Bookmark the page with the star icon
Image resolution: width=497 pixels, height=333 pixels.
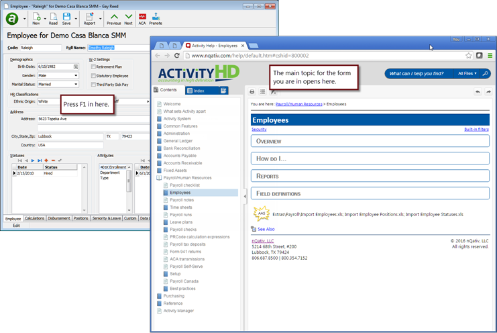click(x=468, y=56)
